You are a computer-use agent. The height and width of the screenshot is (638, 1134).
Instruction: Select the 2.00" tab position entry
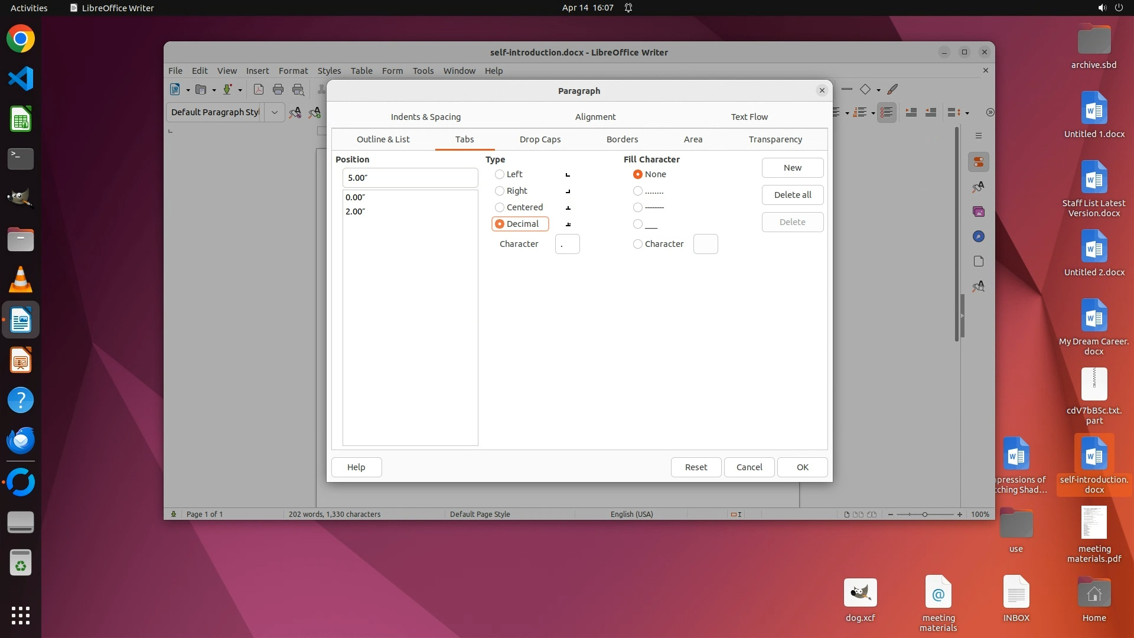(x=356, y=211)
